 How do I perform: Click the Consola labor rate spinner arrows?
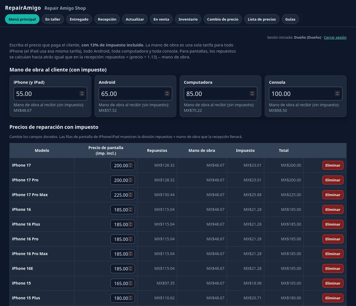[x=337, y=93]
